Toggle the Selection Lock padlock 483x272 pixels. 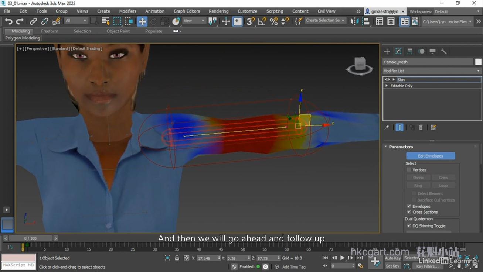(177, 258)
